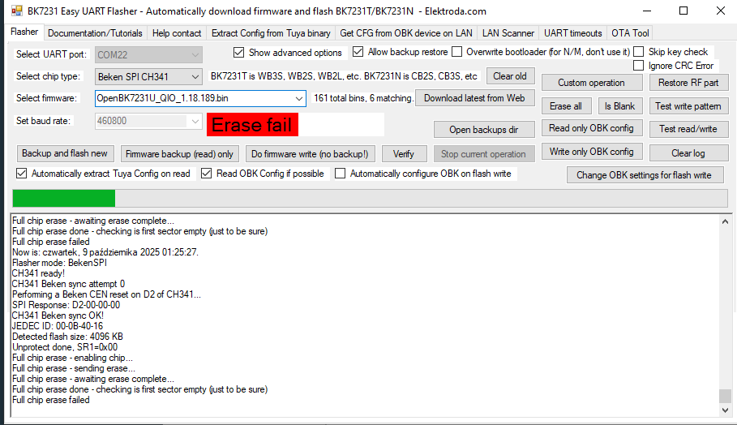Click the log scrollbar thumb

pyautogui.click(x=726, y=396)
